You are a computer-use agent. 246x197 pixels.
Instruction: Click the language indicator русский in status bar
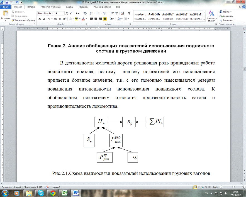56,187
